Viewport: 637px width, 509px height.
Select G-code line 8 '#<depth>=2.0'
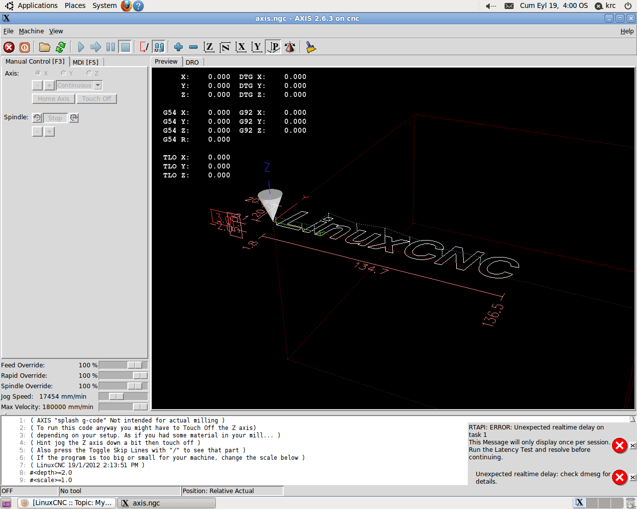click(x=51, y=473)
